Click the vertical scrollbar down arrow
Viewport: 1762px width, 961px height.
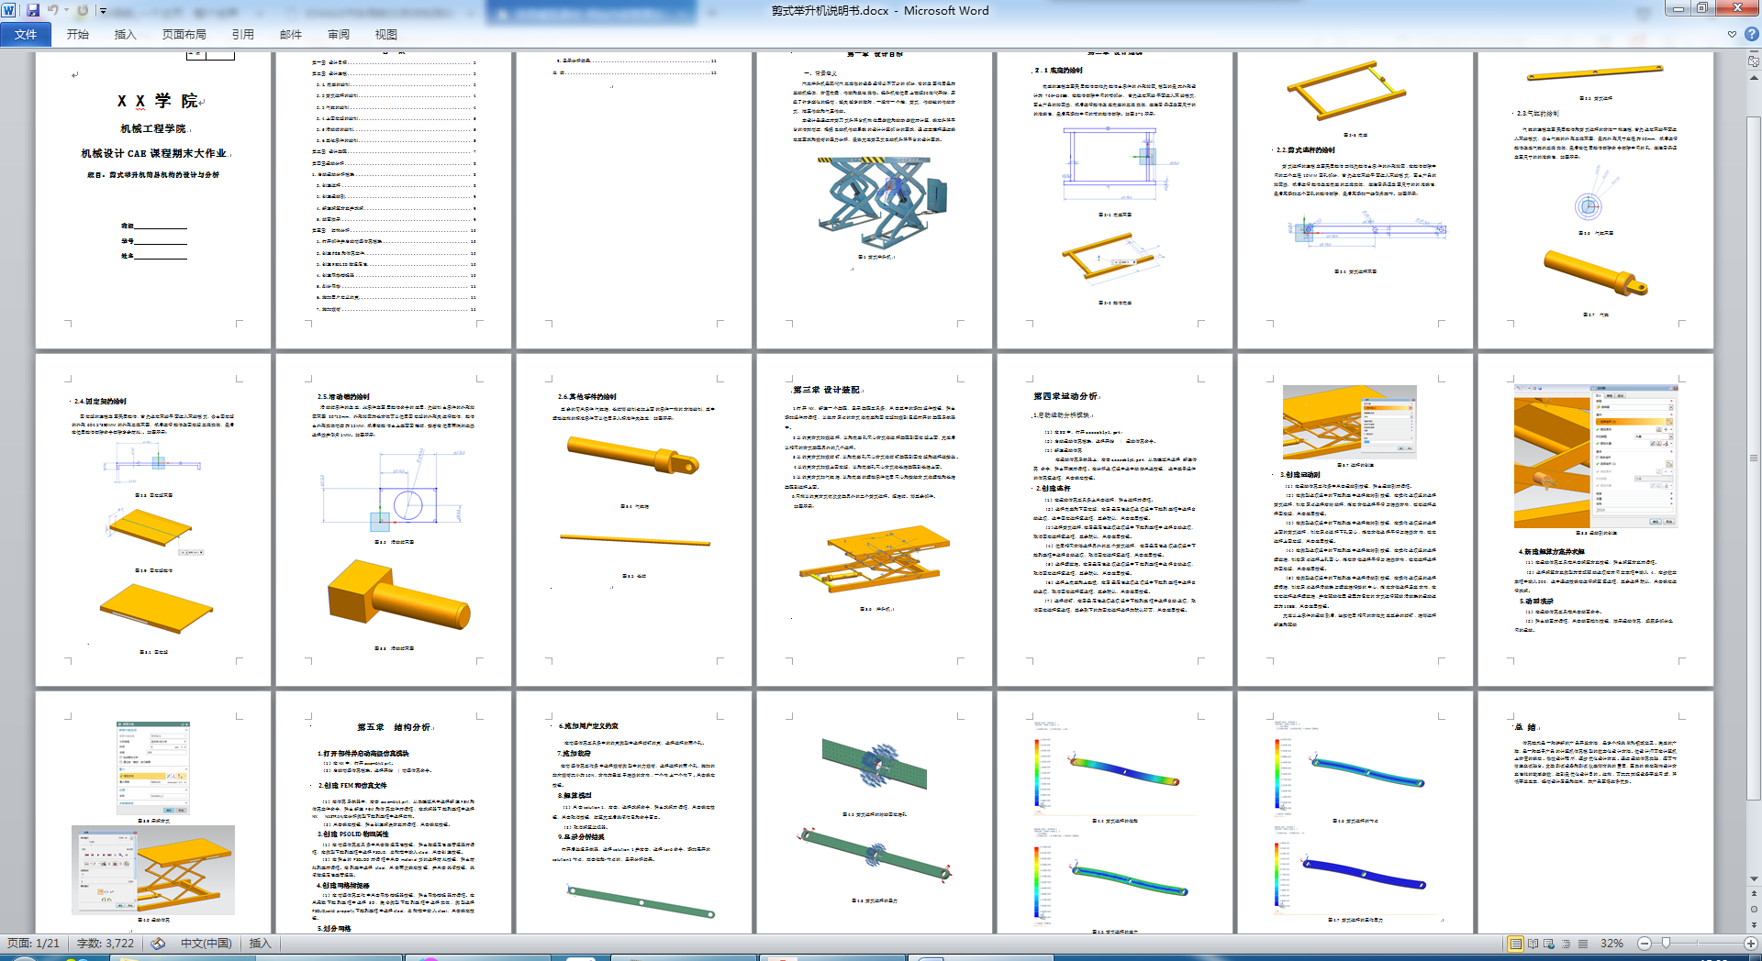click(x=1754, y=878)
